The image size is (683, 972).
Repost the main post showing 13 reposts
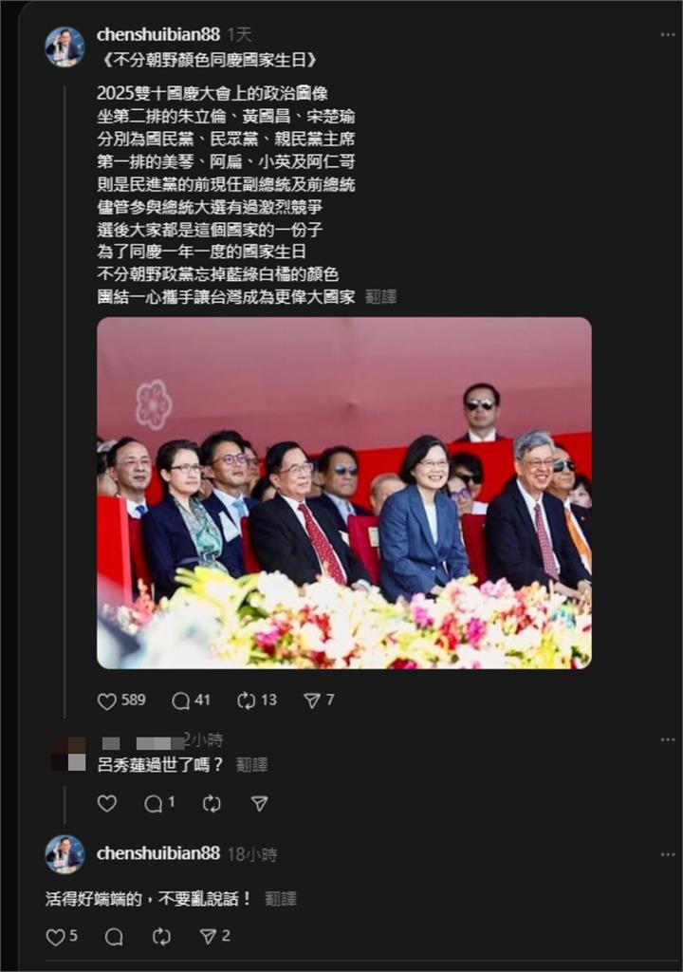point(246,701)
